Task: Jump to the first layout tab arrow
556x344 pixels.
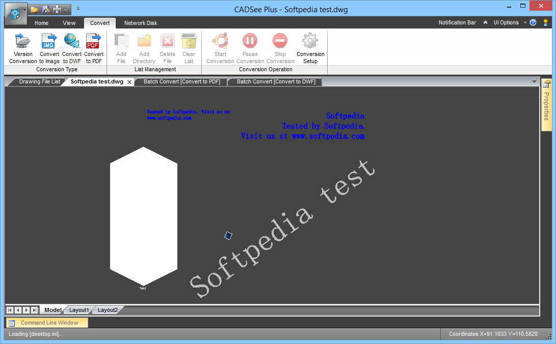Action: 10,310
